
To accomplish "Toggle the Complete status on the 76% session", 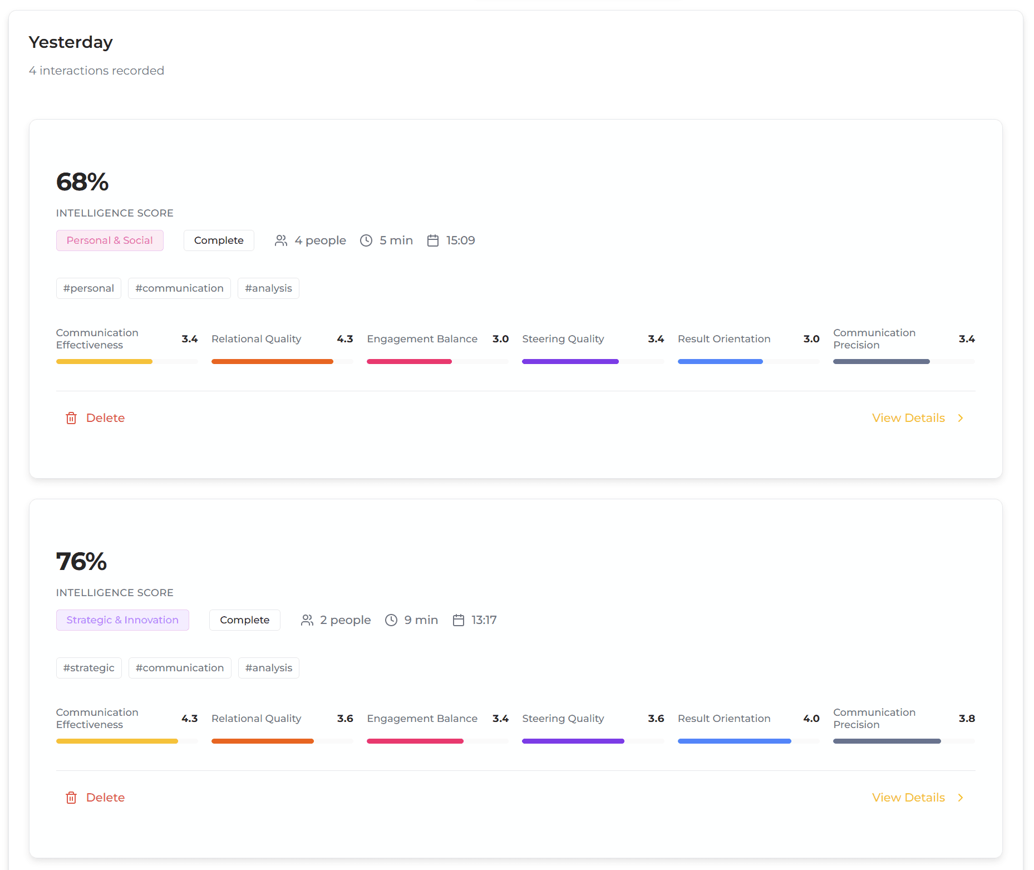I will (x=244, y=620).
